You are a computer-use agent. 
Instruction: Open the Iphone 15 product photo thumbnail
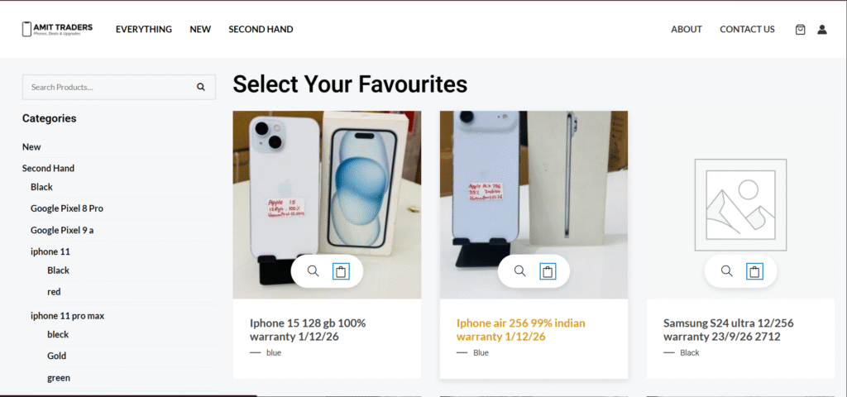click(327, 205)
